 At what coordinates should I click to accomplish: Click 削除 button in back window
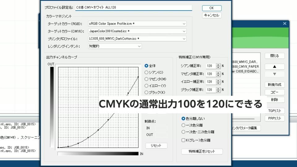coord(274,100)
